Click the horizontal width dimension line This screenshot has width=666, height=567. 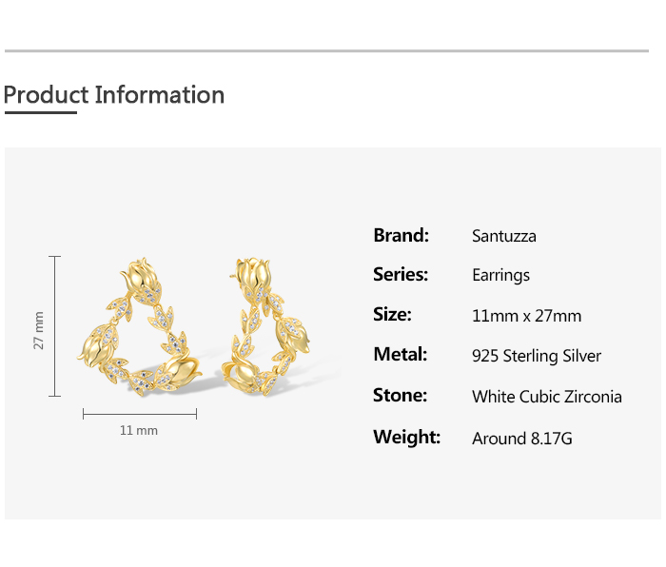[x=140, y=413]
